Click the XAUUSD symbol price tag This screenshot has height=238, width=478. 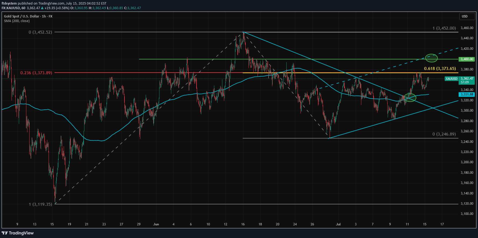[x=451, y=79]
